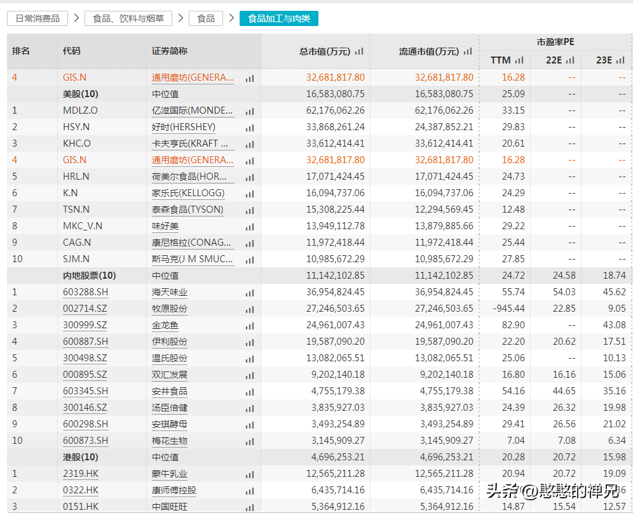Click code TSN.N cell

click(x=76, y=210)
